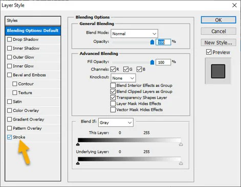Open the Stroke style settings label
Screen dimensions: 241x187
pos(19,137)
